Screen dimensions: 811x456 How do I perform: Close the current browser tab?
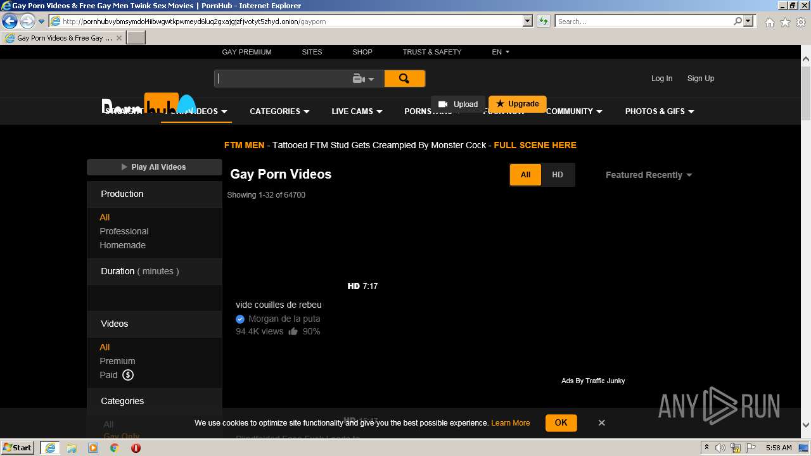click(119, 38)
